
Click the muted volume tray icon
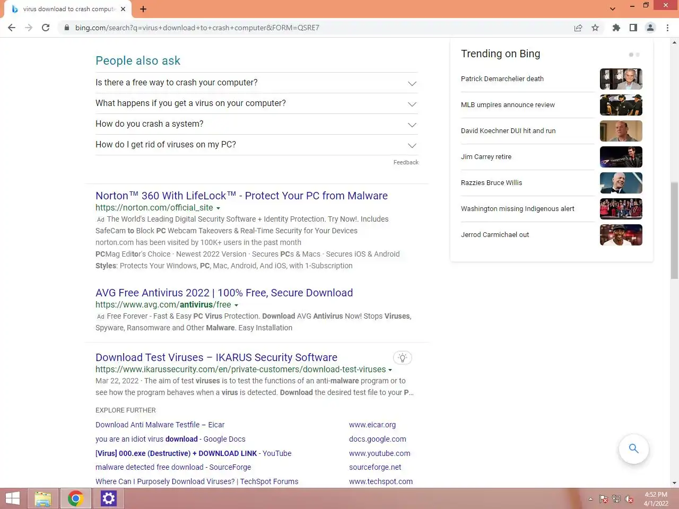pos(629,499)
